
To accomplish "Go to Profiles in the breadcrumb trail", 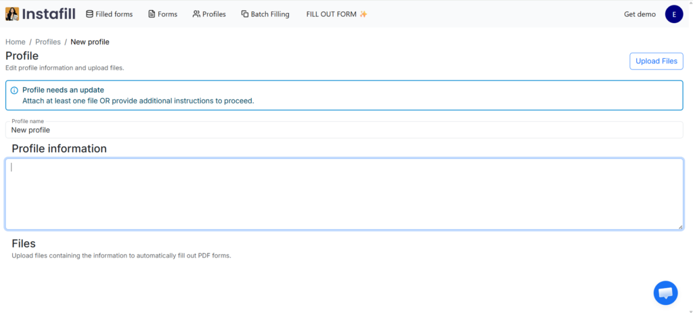I will pos(47,42).
